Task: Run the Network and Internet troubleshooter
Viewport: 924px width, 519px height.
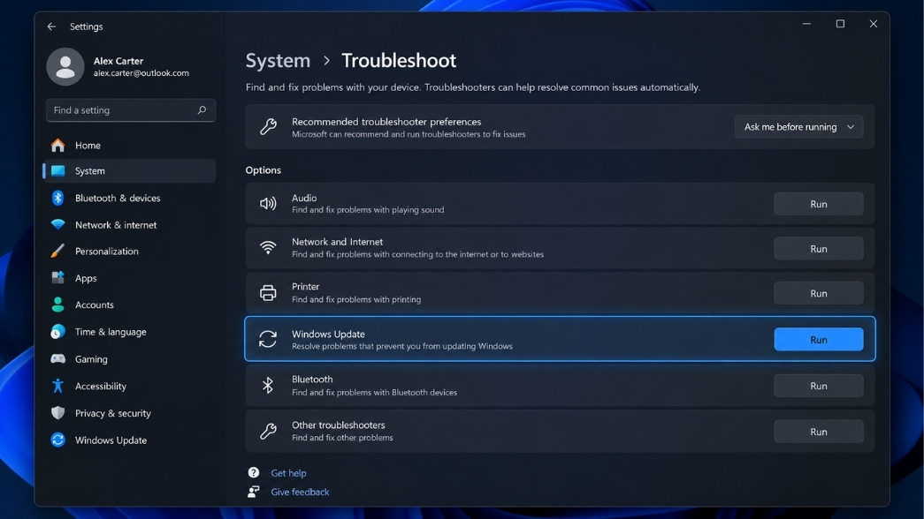Action: 819,248
